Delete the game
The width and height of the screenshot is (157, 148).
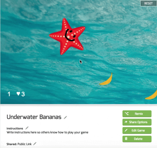click(137, 139)
